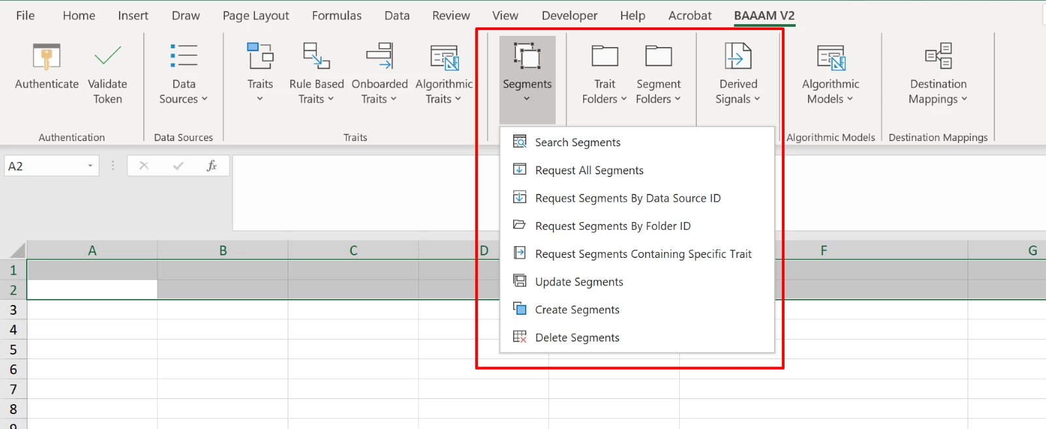Click the Request Segments Containing Specific Trait icon
The width and height of the screenshot is (1046, 429).
coord(520,253)
